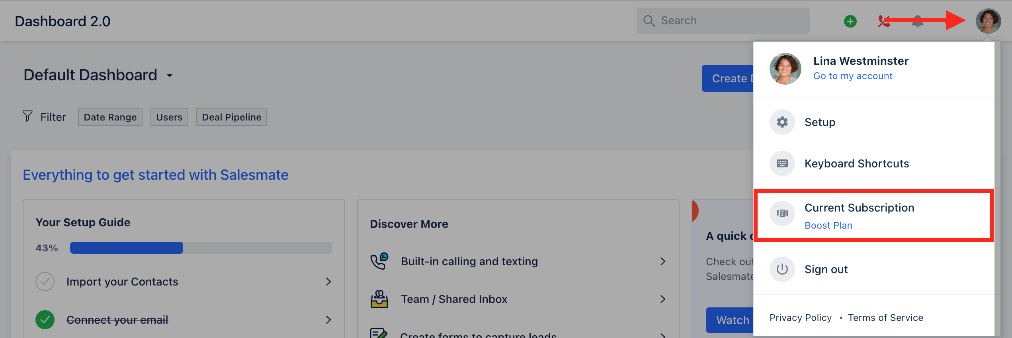This screenshot has height=338, width=1012.
Task: Click the Team / Shared Inbox icon
Action: pyautogui.click(x=379, y=299)
